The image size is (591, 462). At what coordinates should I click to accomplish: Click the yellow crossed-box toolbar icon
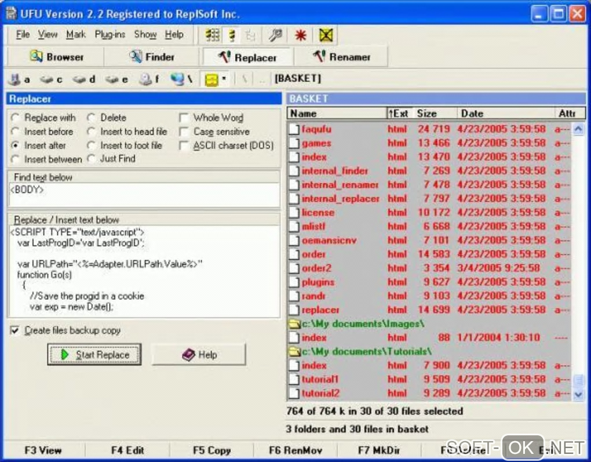(326, 35)
